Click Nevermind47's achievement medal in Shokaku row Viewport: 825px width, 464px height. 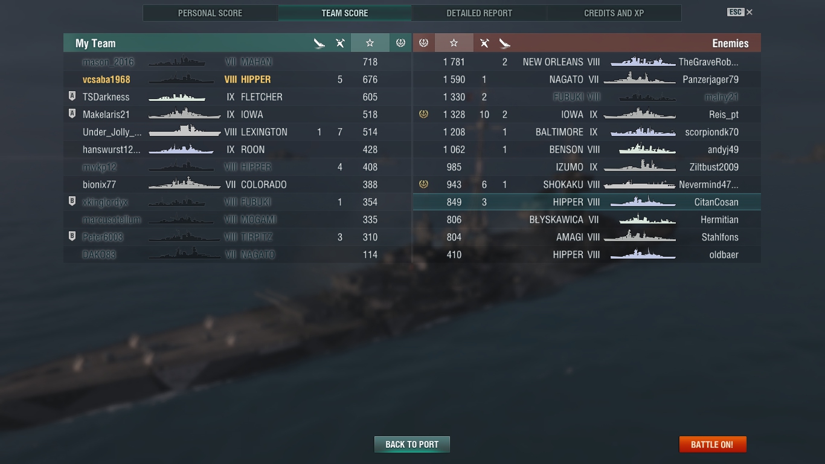coord(423,184)
